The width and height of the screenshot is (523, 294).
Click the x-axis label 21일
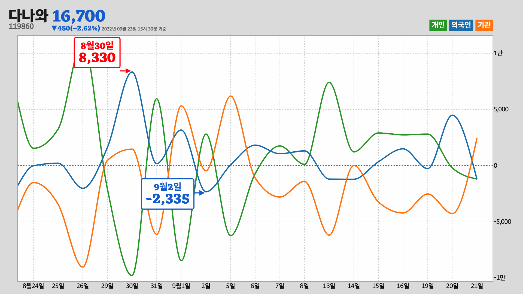(x=477, y=286)
